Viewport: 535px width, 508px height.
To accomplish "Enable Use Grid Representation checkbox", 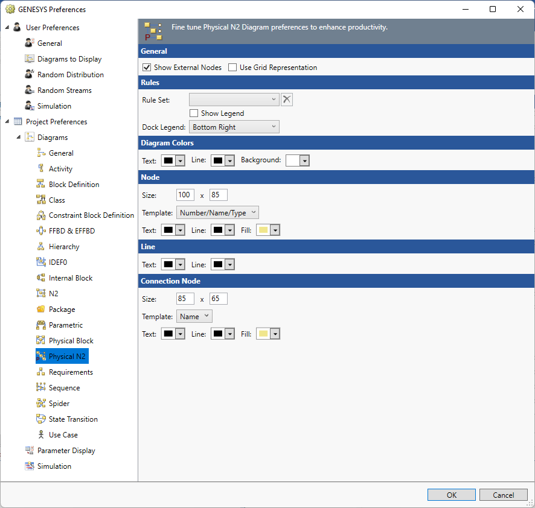I will tap(232, 68).
